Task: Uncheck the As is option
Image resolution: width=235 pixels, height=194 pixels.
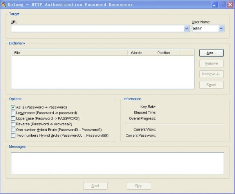Action: (13, 107)
